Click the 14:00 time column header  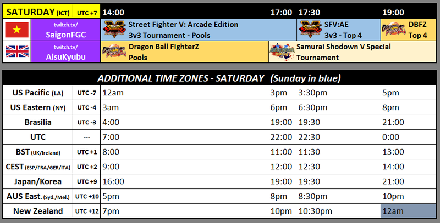click(113, 12)
